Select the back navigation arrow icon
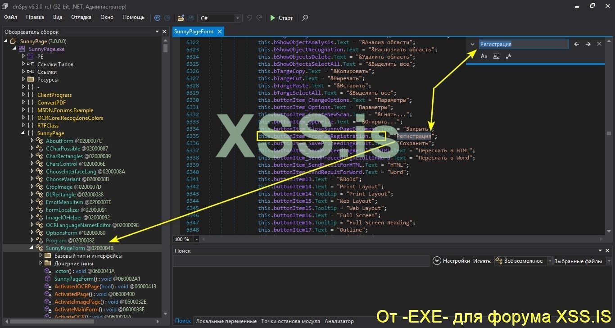 click(157, 18)
